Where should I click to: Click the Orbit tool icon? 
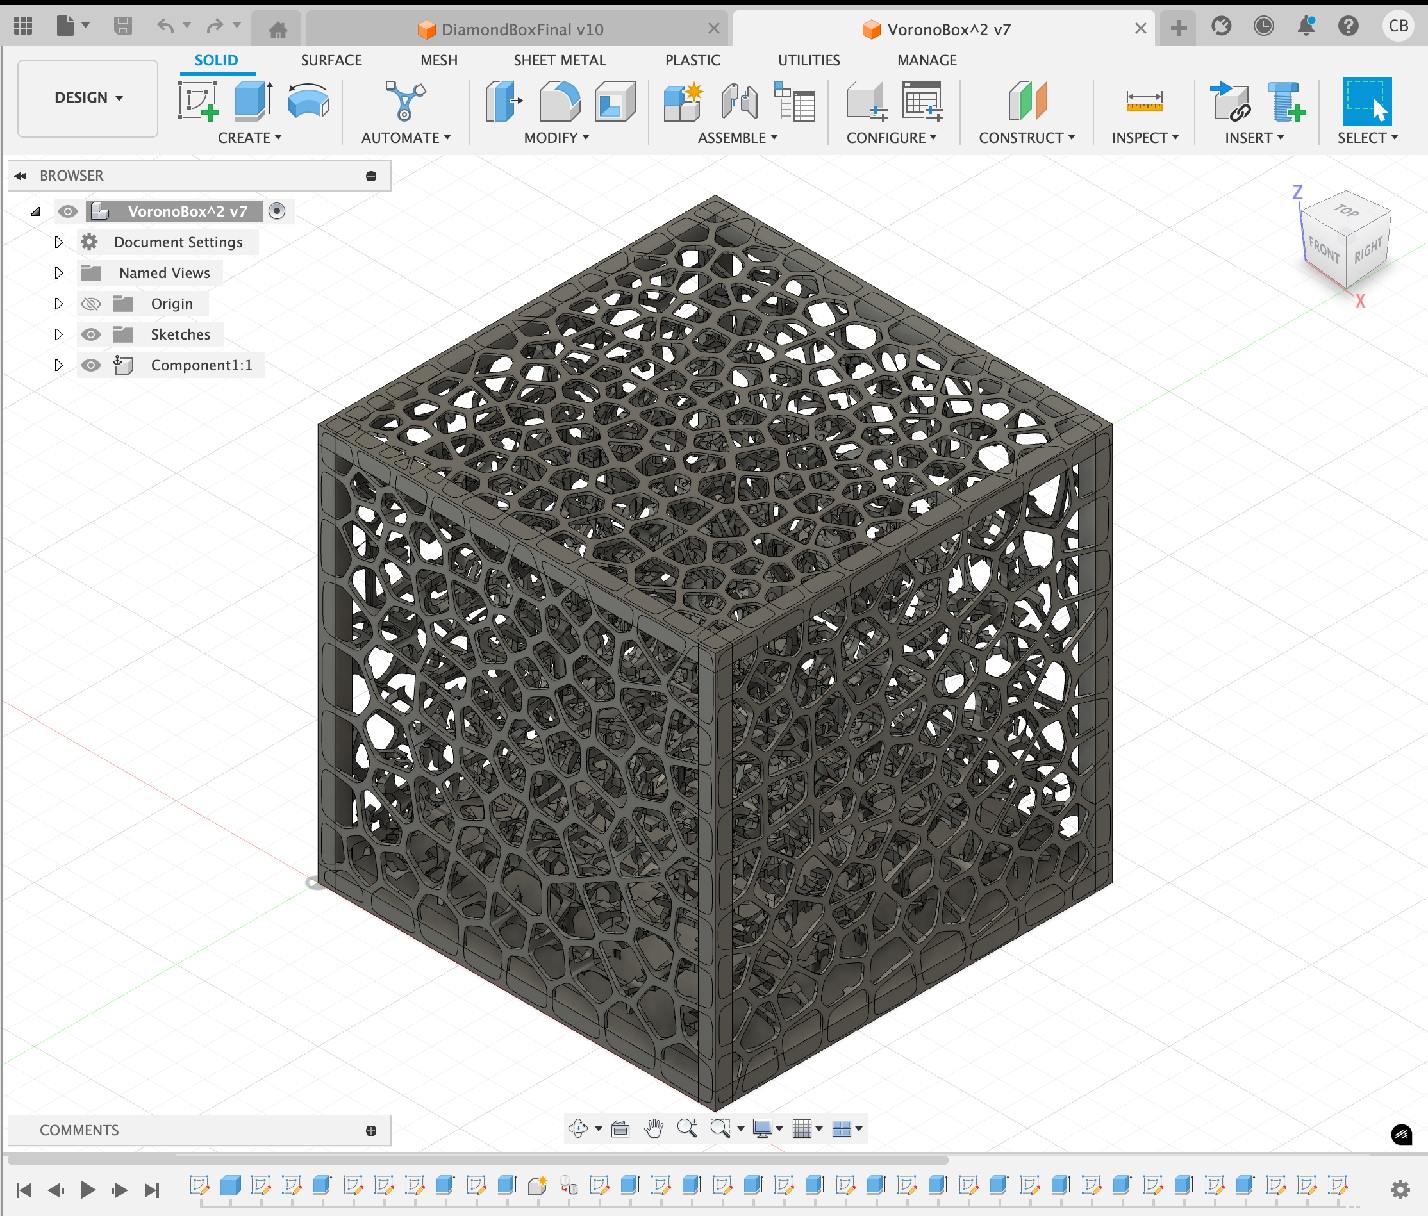point(577,1128)
